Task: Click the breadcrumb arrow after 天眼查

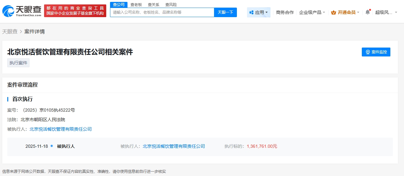Action: click(x=21, y=32)
